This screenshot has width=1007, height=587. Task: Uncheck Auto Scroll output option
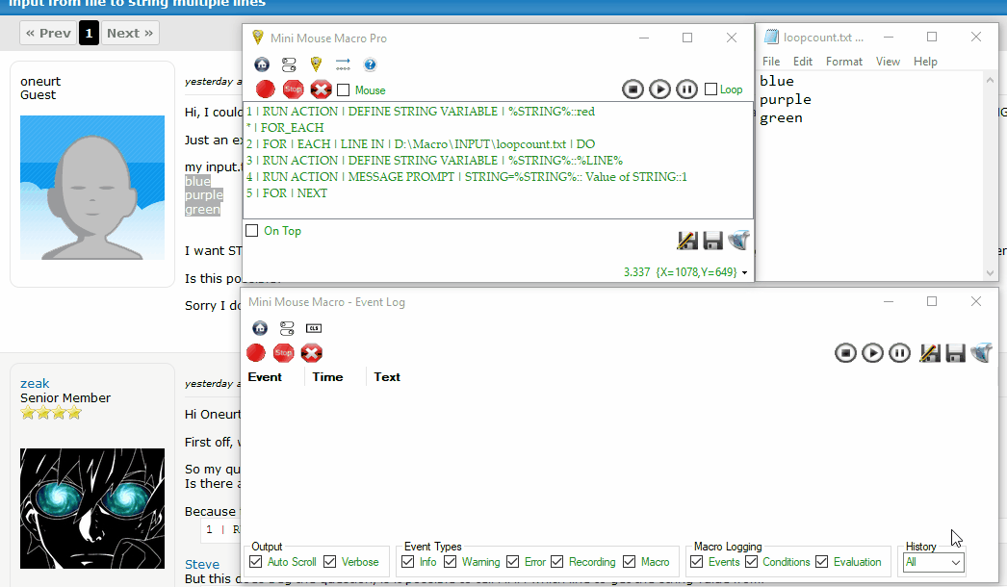[256, 561]
